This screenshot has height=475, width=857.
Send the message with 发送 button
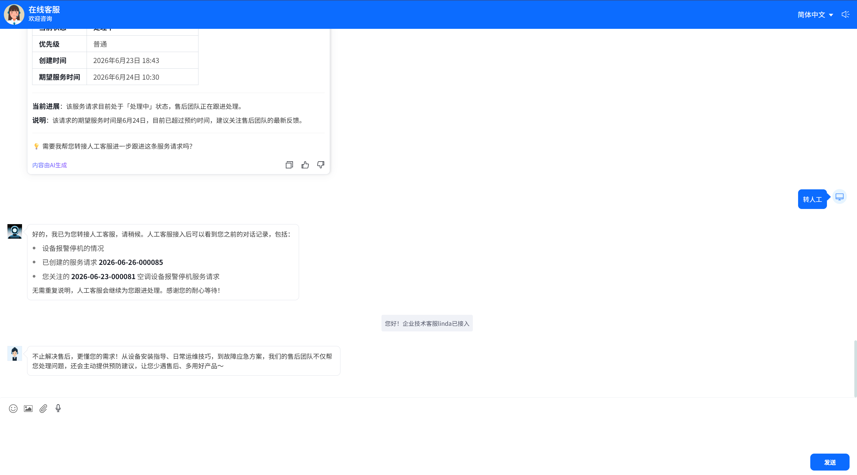pos(830,462)
